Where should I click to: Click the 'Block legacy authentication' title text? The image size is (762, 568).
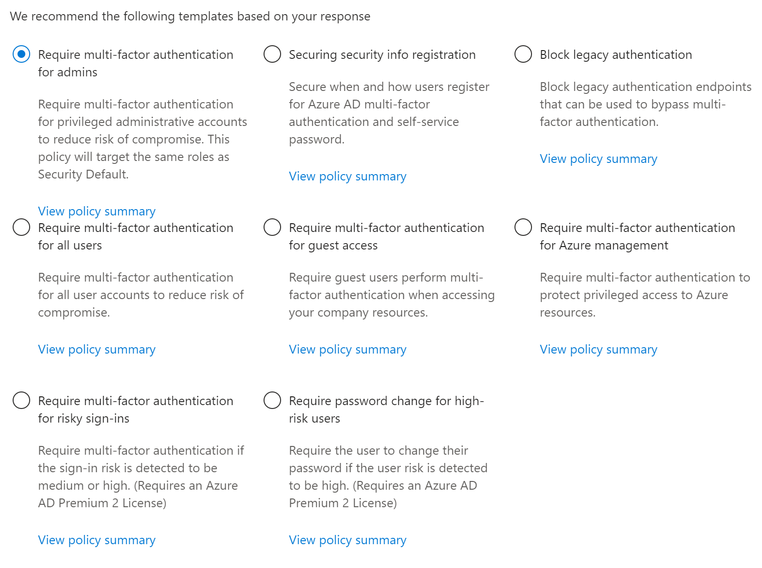[616, 54]
